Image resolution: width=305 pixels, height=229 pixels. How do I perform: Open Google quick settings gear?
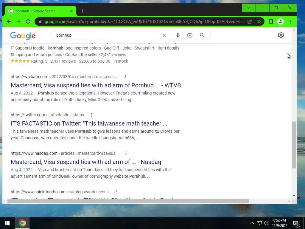coord(281,35)
